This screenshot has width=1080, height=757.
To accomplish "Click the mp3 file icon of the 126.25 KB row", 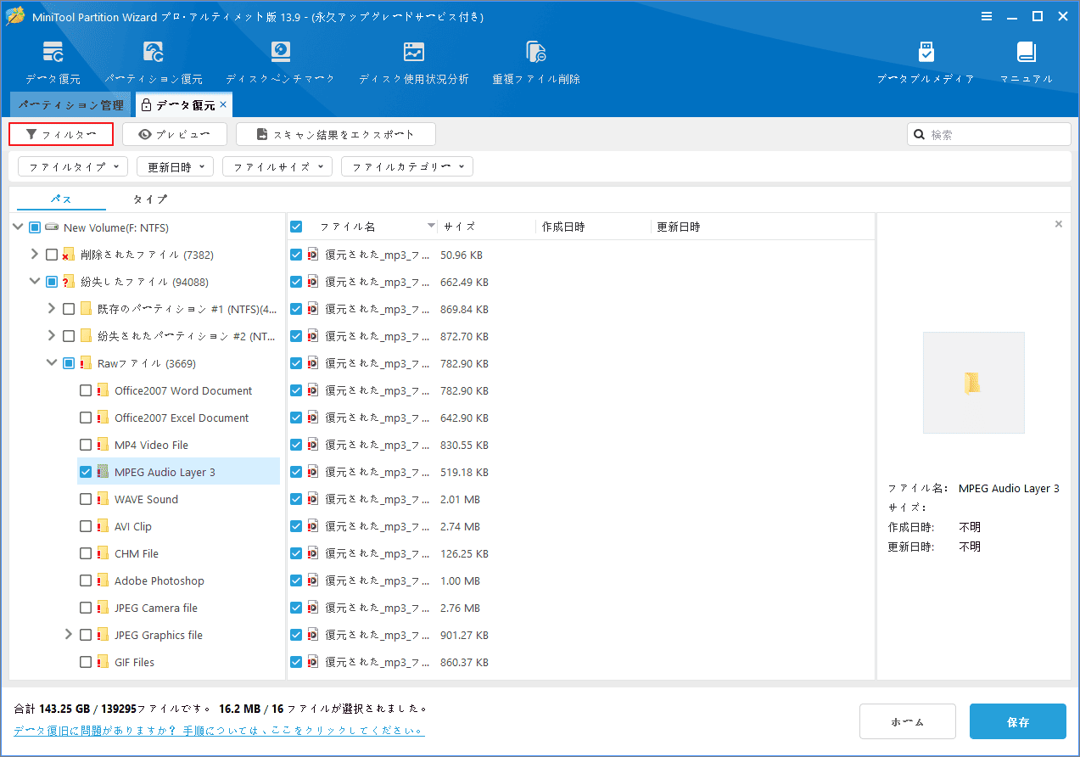I will [313, 553].
